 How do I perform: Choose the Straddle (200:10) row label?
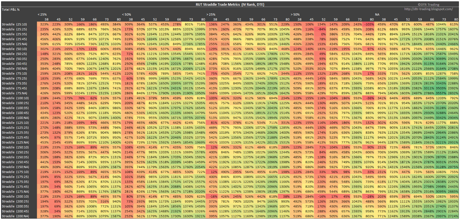point(15,196)
